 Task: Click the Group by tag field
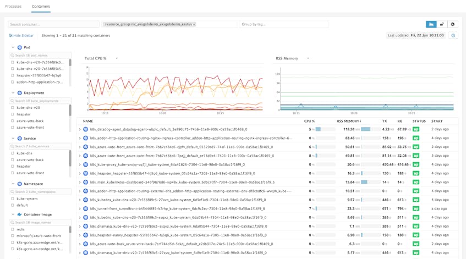tap(284, 24)
